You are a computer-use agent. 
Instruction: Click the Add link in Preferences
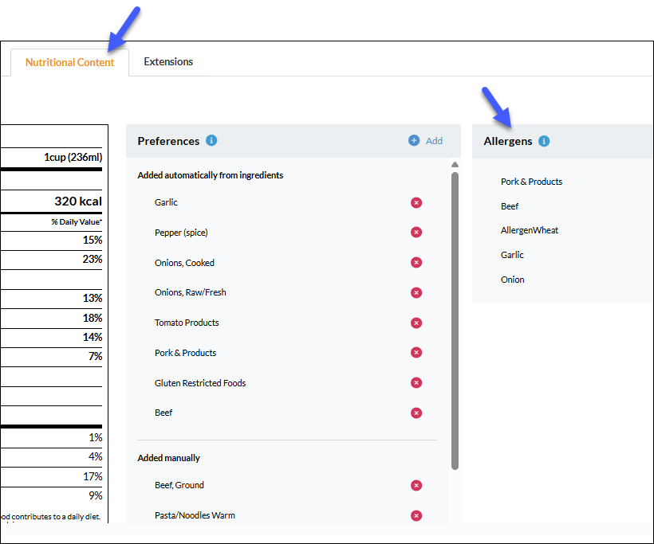[434, 141]
